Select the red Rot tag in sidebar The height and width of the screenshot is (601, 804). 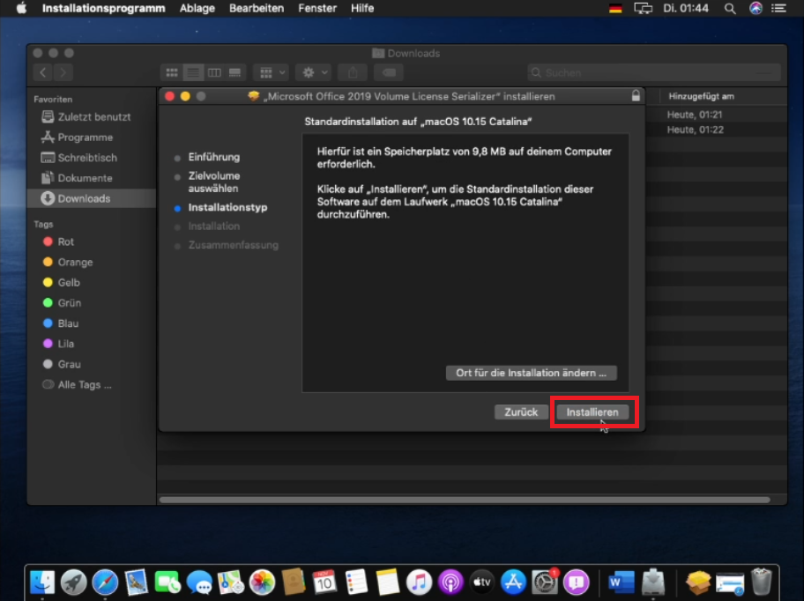[65, 241]
